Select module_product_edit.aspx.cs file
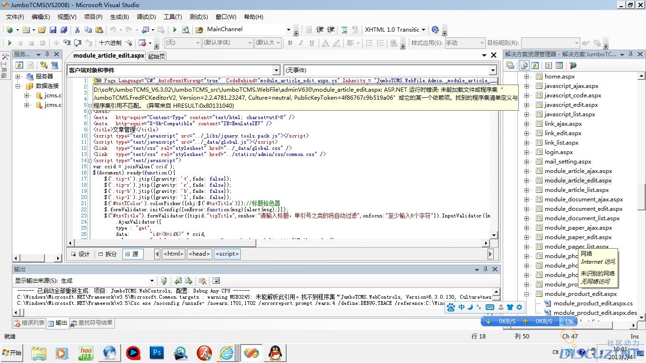Screen dimensions: 646x363 (593, 303)
